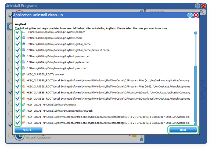Uncheck the AnyDesk\cache entry checkbox
The height and width of the screenshot is (151, 212).
tap(18, 38)
